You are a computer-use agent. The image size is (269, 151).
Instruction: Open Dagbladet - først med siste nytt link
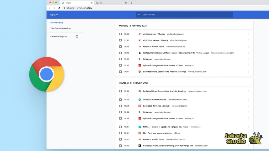[x=156, y=106]
